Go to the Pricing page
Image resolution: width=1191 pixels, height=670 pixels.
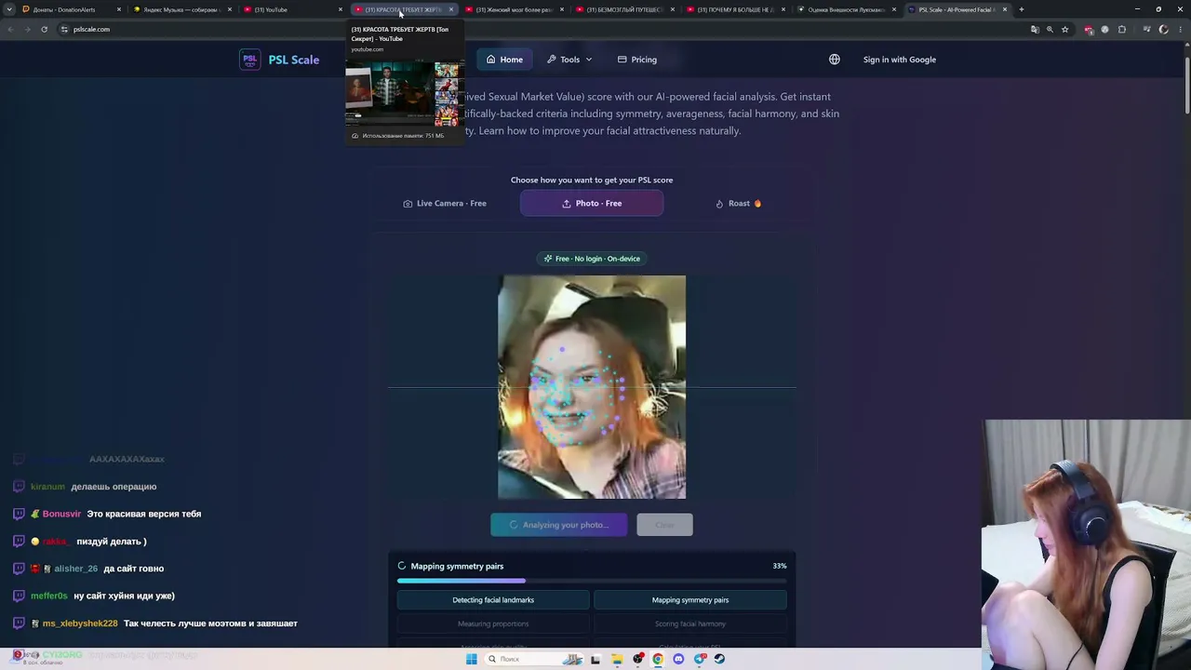click(637, 60)
